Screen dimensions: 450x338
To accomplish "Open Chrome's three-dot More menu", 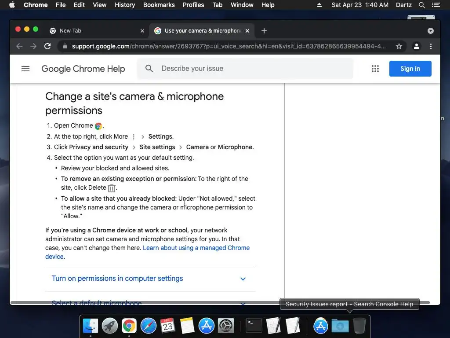I will click(431, 46).
